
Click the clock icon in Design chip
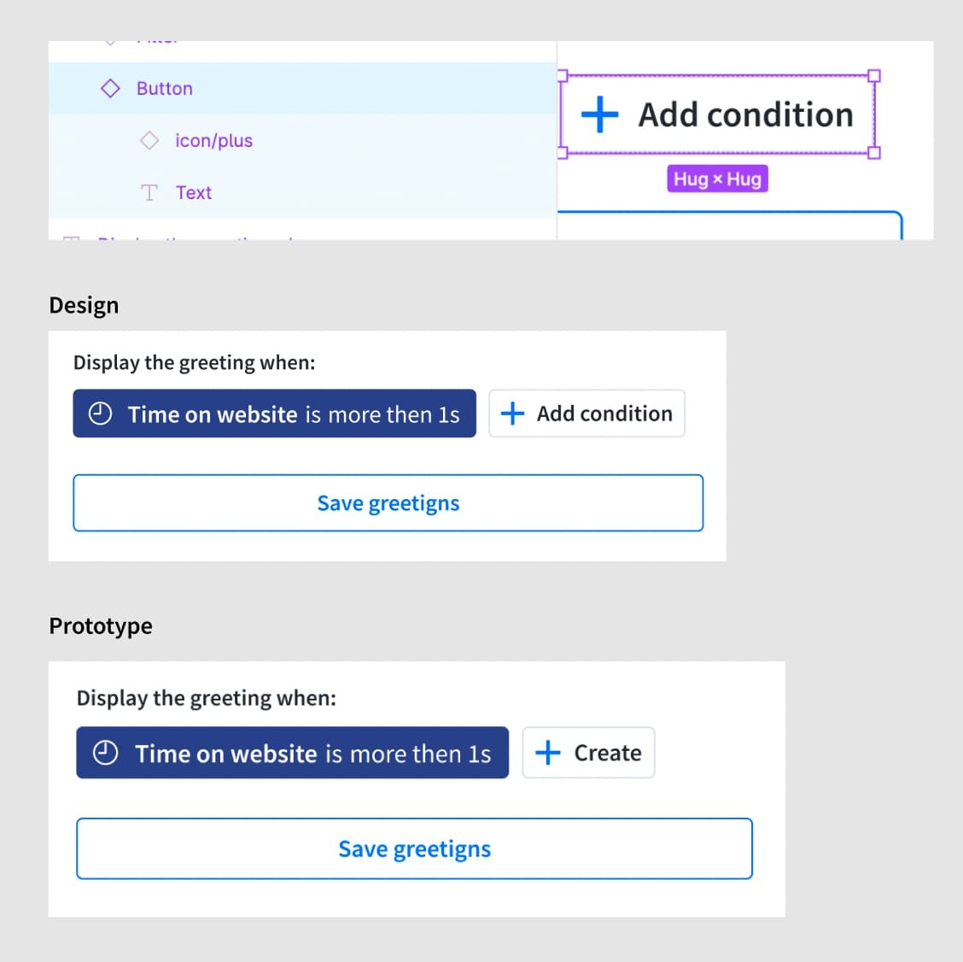(x=100, y=414)
